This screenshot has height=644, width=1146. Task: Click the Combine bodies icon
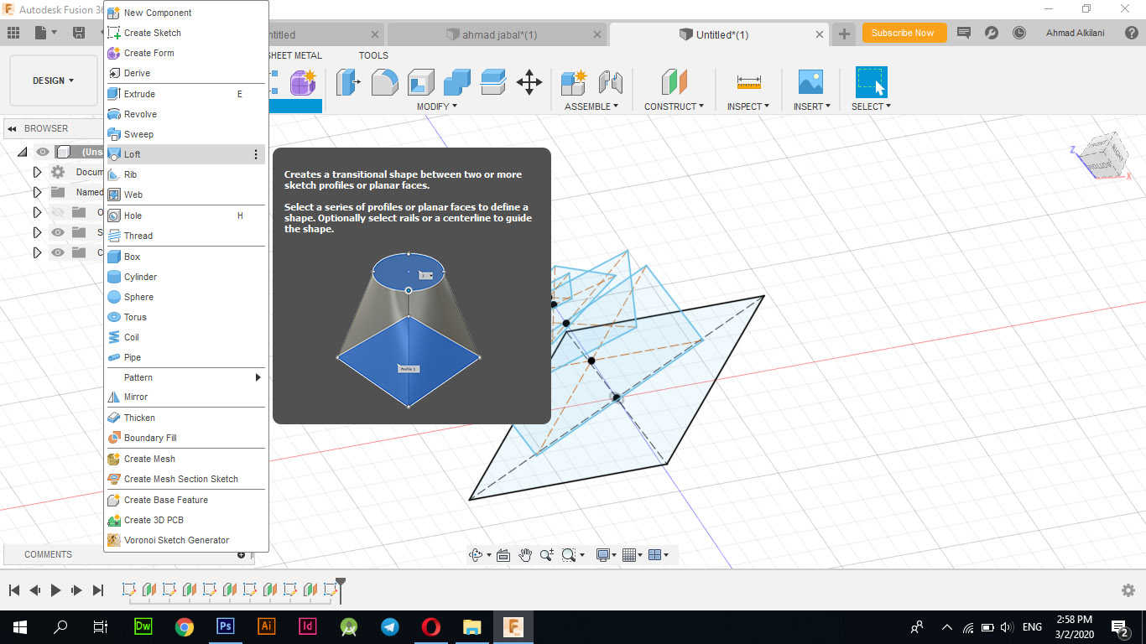(457, 82)
